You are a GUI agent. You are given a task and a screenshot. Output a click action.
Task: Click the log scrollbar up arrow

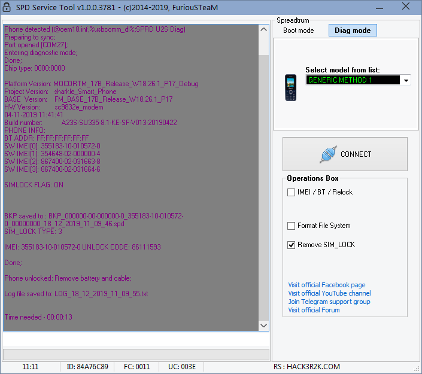[x=264, y=29]
